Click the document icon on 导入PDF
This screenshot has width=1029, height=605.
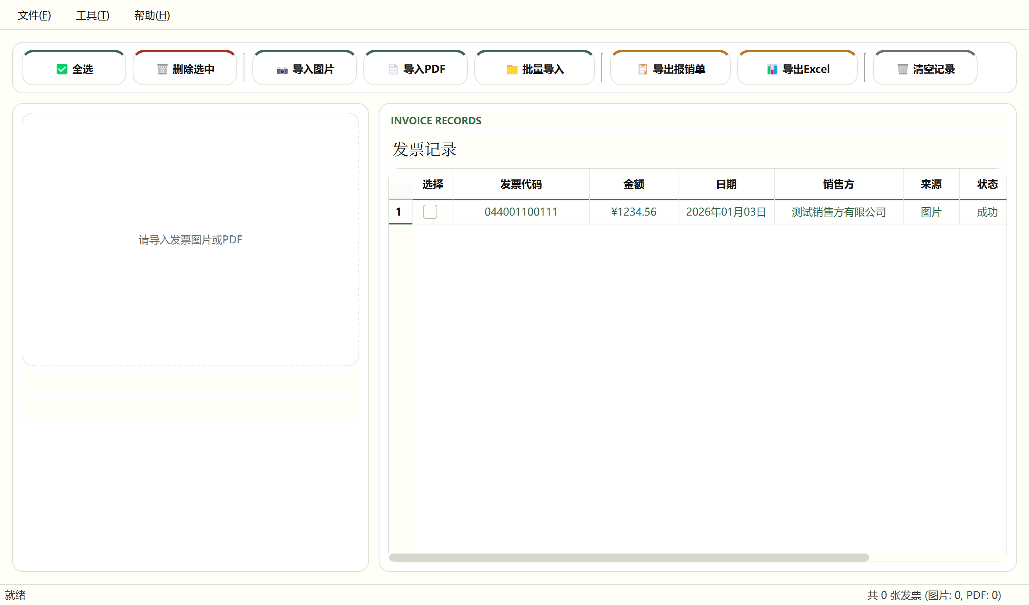point(393,69)
